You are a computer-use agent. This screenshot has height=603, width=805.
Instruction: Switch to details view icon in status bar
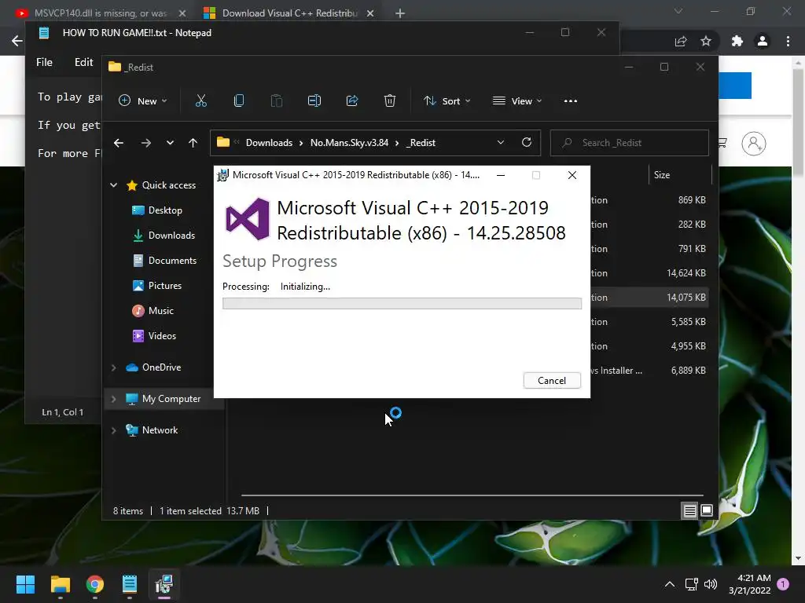689,510
